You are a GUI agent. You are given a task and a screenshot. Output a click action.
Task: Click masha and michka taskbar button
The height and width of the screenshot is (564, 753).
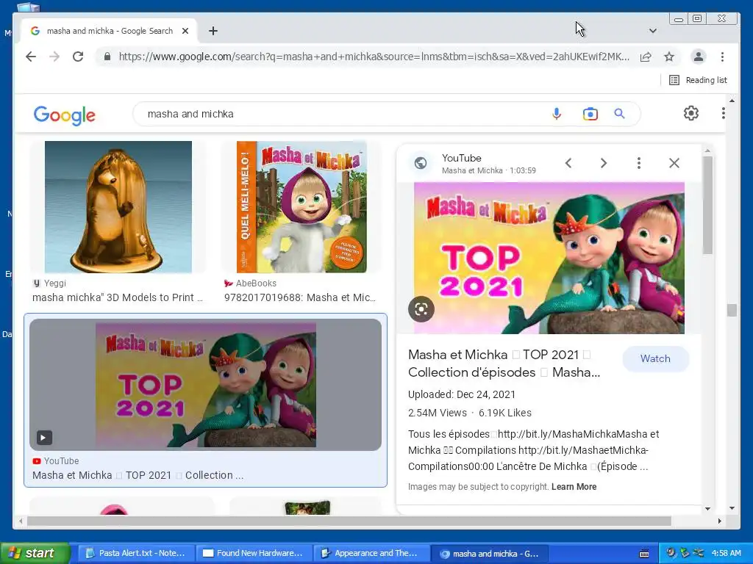(489, 554)
